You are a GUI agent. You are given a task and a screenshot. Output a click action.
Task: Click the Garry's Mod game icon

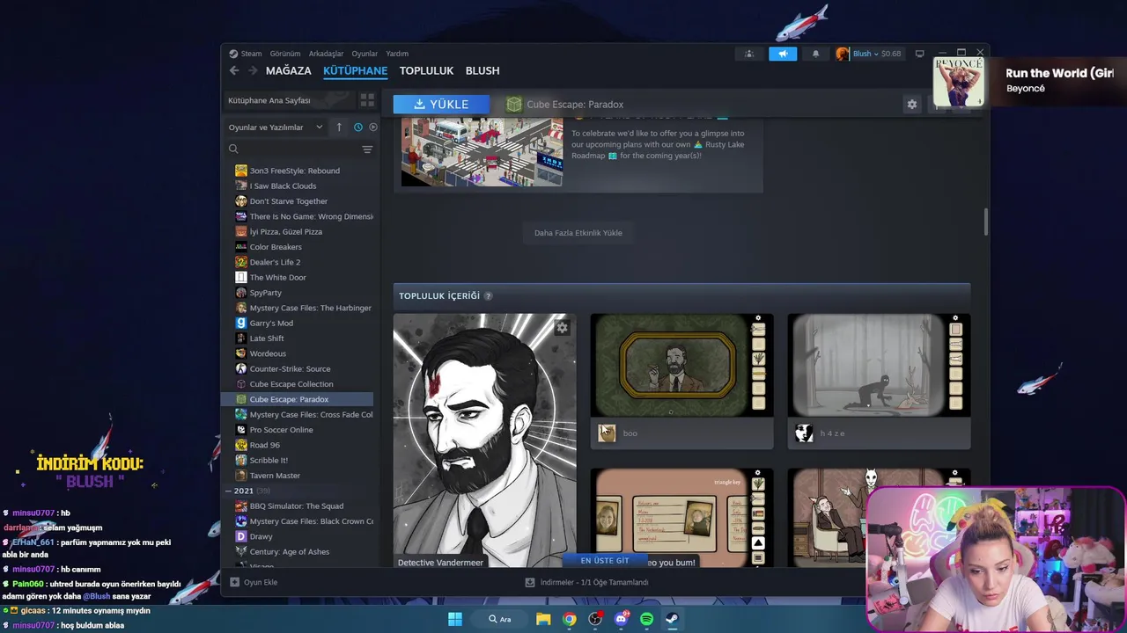tap(241, 323)
